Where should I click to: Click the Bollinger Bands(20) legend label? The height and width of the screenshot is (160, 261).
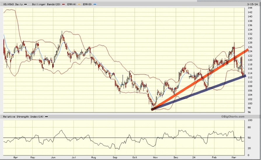pos(46,4)
